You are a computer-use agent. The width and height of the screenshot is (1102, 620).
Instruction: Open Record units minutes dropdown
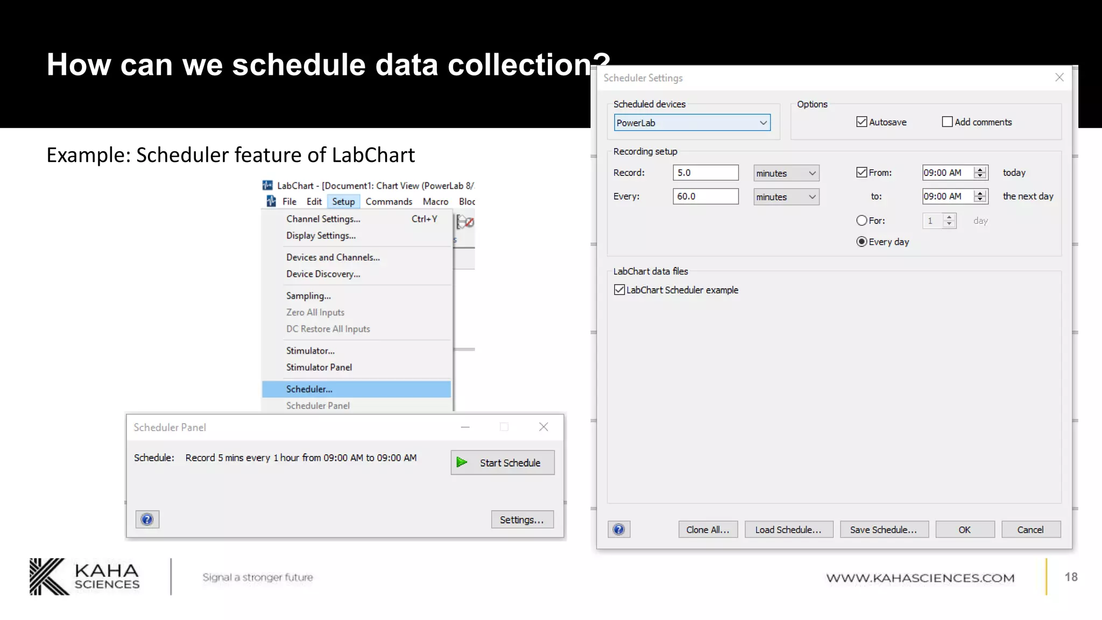786,173
